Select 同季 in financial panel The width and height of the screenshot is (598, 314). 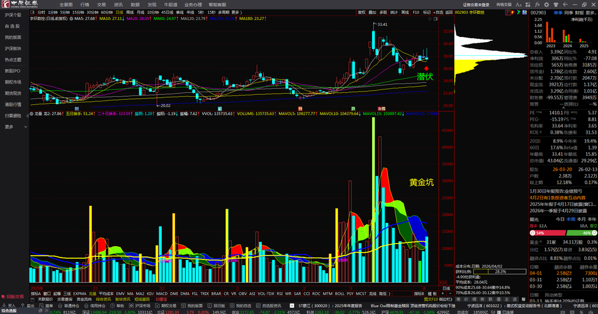568,13
